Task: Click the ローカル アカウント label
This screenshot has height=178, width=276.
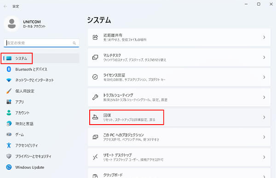Action: click(x=34, y=26)
